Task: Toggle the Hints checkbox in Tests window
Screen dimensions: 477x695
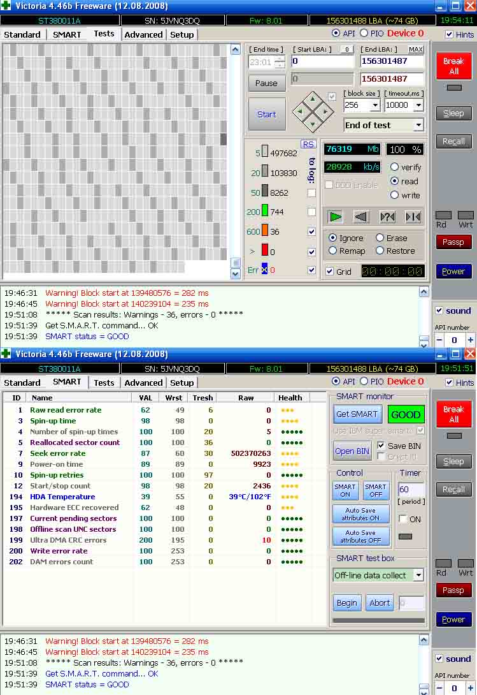Action: (x=449, y=34)
